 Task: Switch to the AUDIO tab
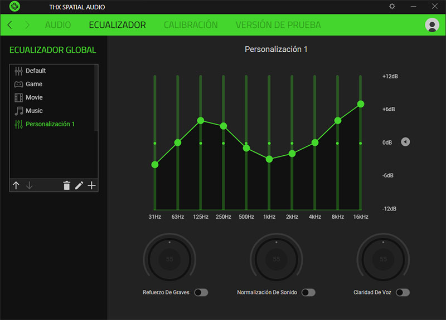[58, 25]
